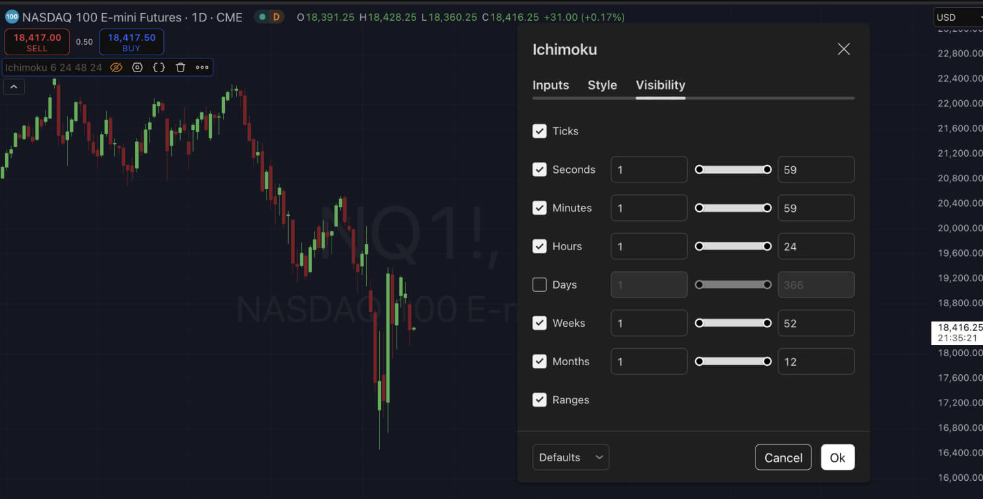Collapse the indicator legend arrow
The image size is (983, 499).
coord(14,86)
